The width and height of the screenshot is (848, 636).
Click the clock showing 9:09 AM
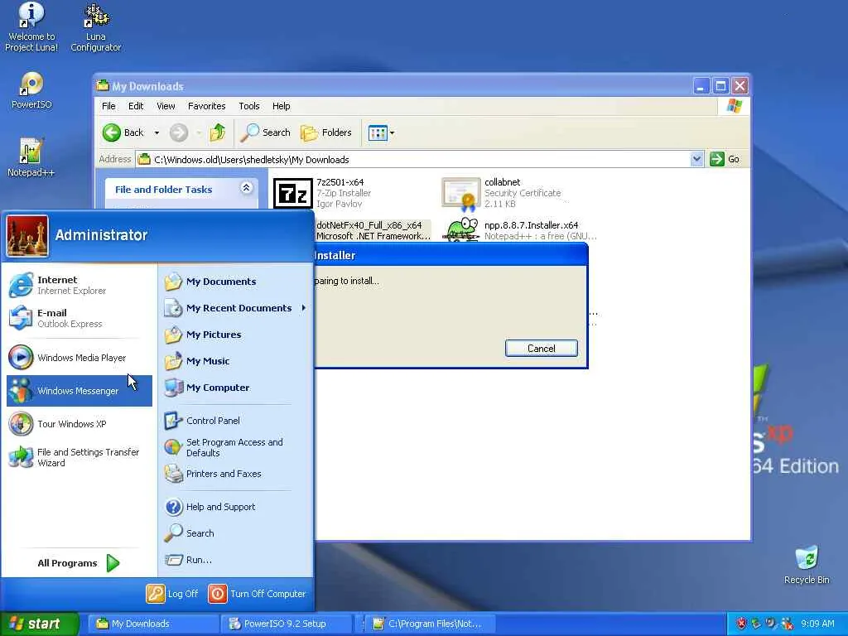(817, 624)
